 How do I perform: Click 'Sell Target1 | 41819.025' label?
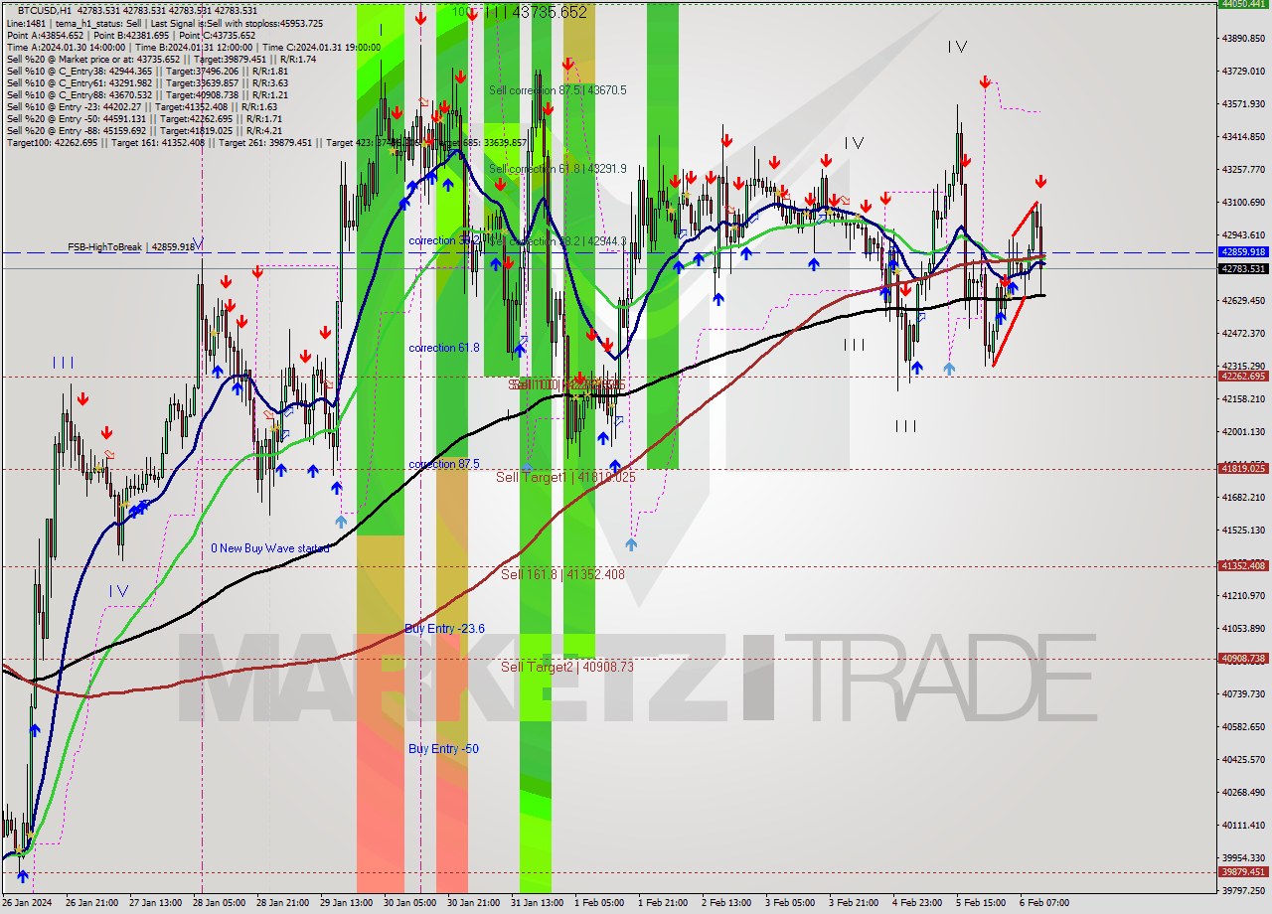(565, 477)
